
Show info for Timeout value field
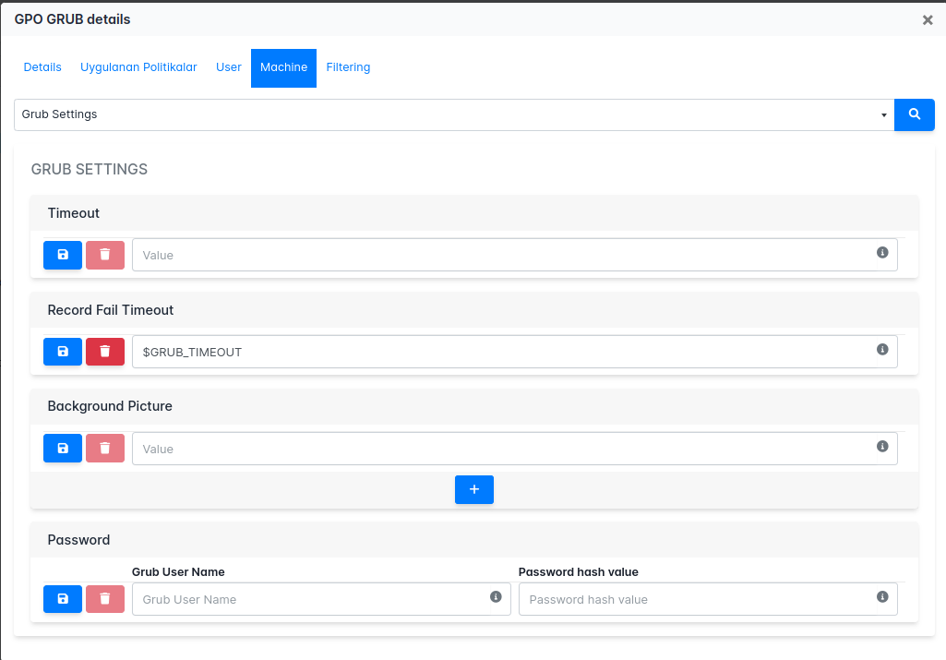882,253
